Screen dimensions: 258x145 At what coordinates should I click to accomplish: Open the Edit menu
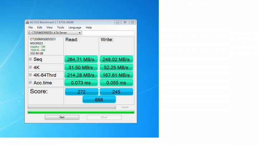[39, 28]
